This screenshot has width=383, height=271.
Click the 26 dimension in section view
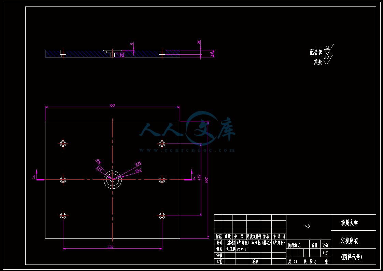point(199,42)
